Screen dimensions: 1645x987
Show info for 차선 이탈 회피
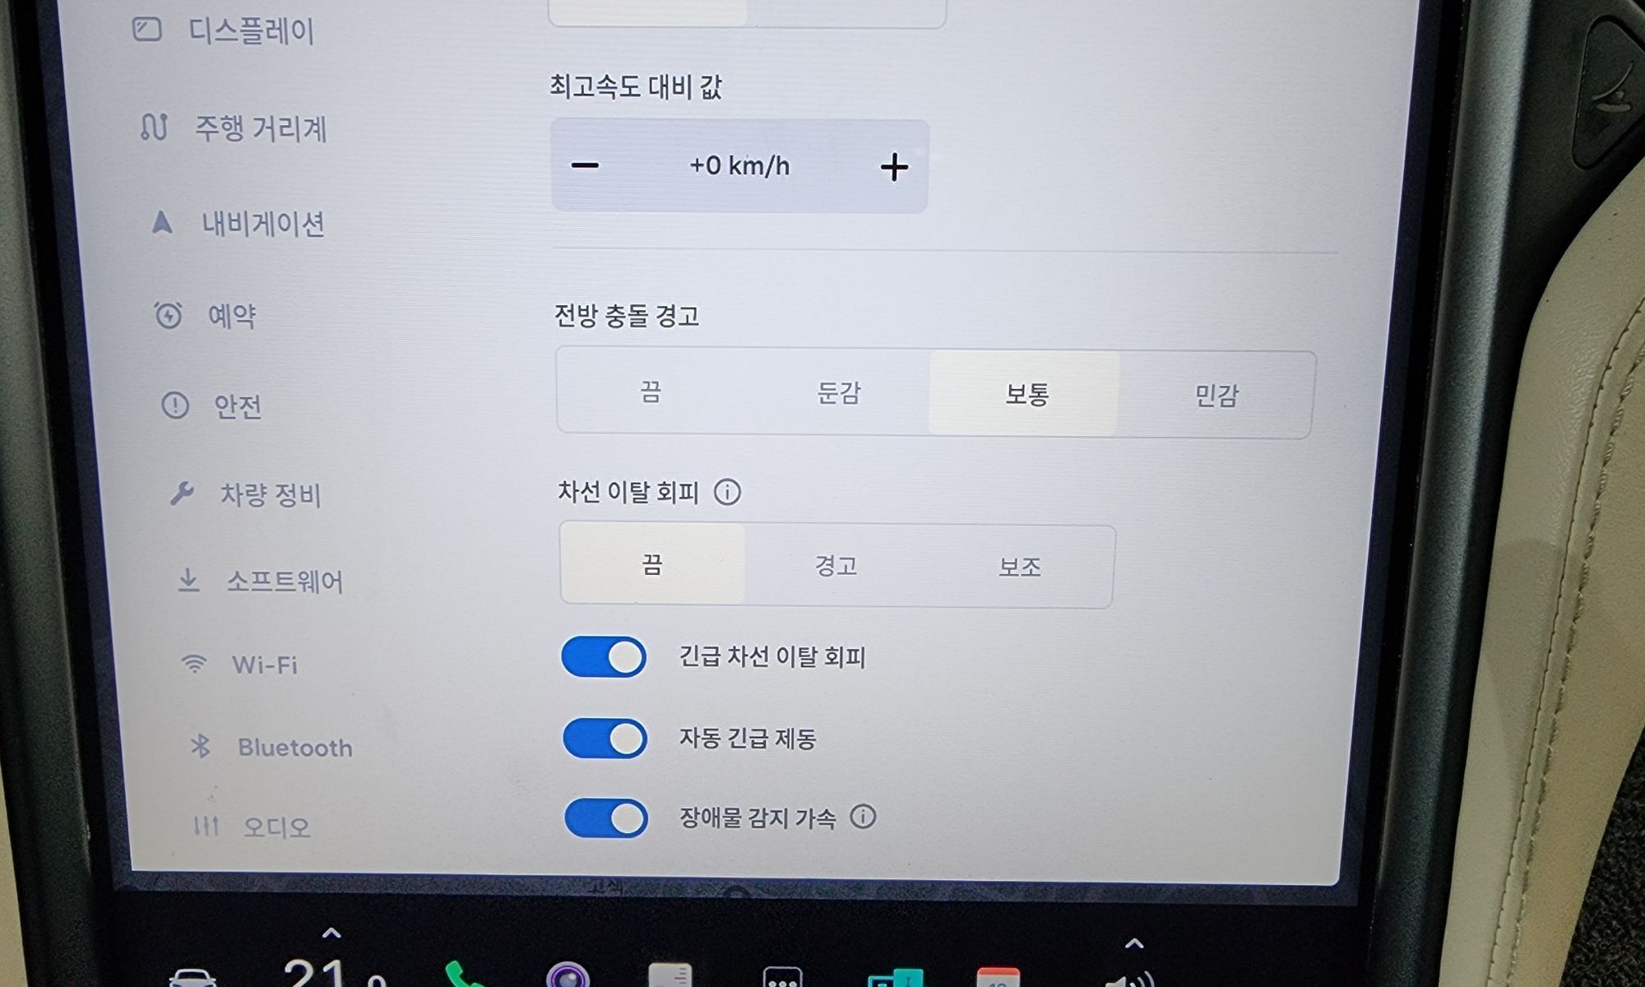click(727, 492)
